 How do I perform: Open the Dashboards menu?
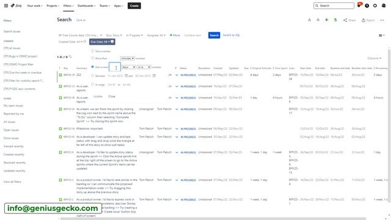pyautogui.click(x=87, y=5)
